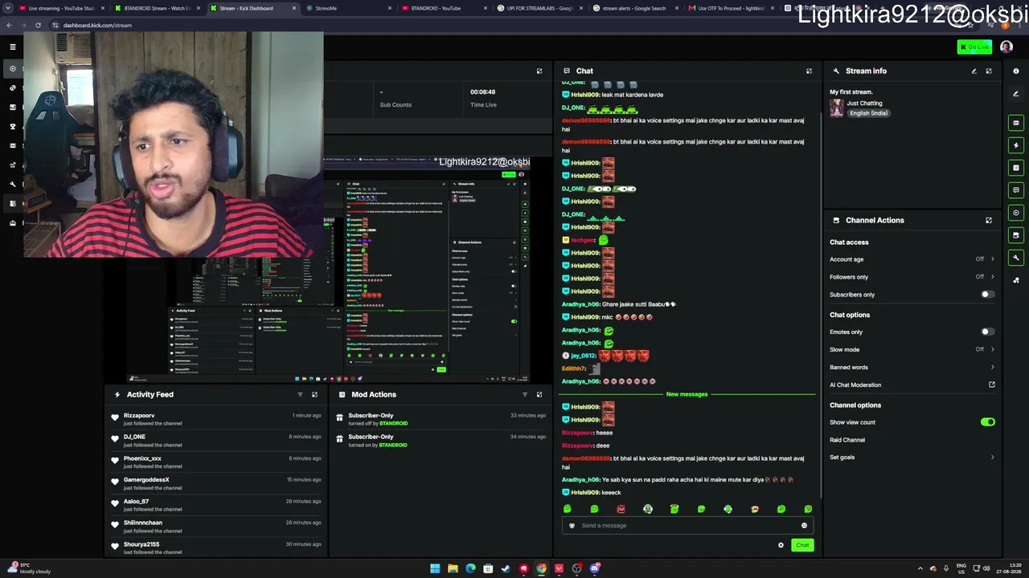Click the New messages divider label

tap(687, 394)
